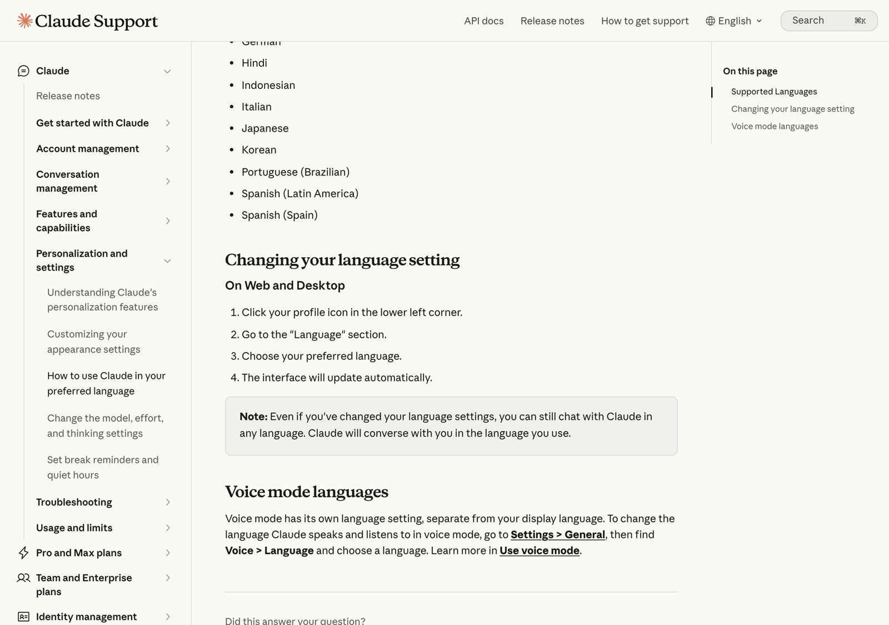Click the Identity management label
Image resolution: width=889 pixels, height=625 pixels.
pos(86,617)
